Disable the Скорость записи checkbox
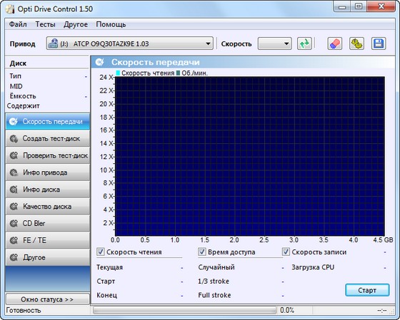 pos(286,252)
